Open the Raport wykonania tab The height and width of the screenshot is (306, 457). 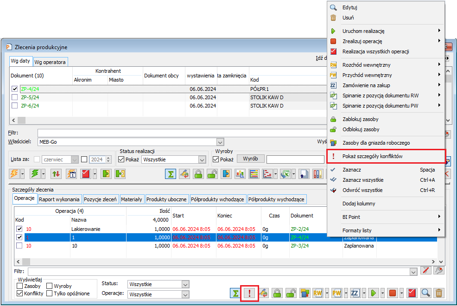(x=59, y=199)
